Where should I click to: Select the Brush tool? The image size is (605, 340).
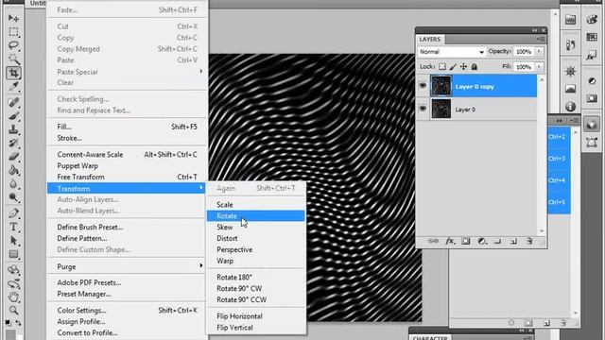(x=13, y=115)
